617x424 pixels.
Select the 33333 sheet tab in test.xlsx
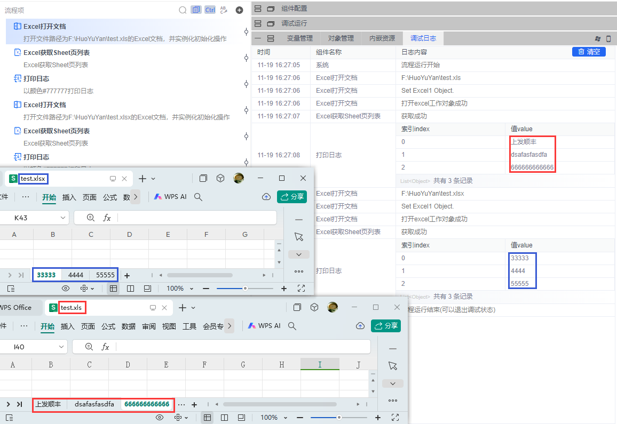(46, 275)
